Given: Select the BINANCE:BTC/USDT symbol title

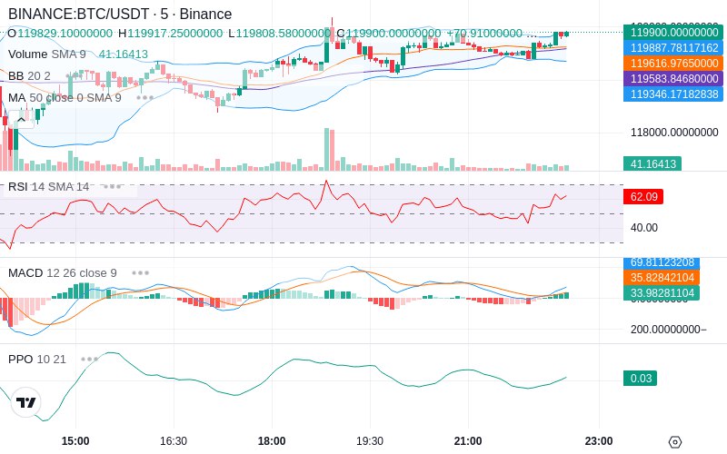Looking at the screenshot, I should click(79, 14).
